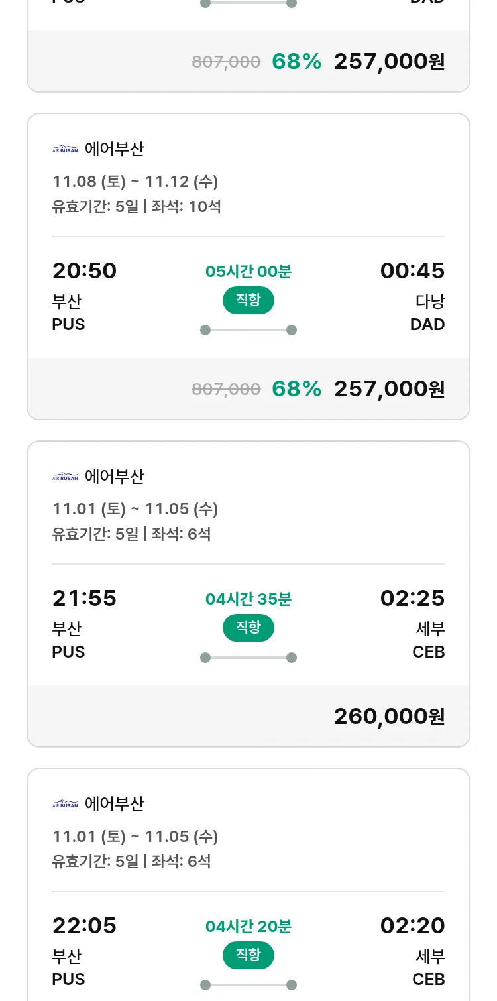Tap the 21:55 departure time from 부산
Viewport: 497px width, 1001px height.
click(x=84, y=599)
